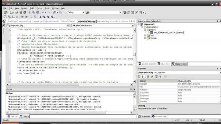221x124 pixels.
Task: Click the Clear Bookmarks icon
Action: tap(52, 17)
